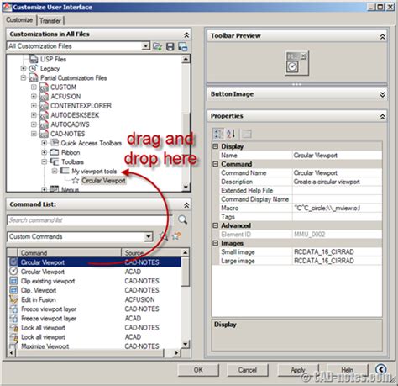This screenshot has width=398, height=386.
Task: Edit the Macro value field
Action: (x=337, y=208)
